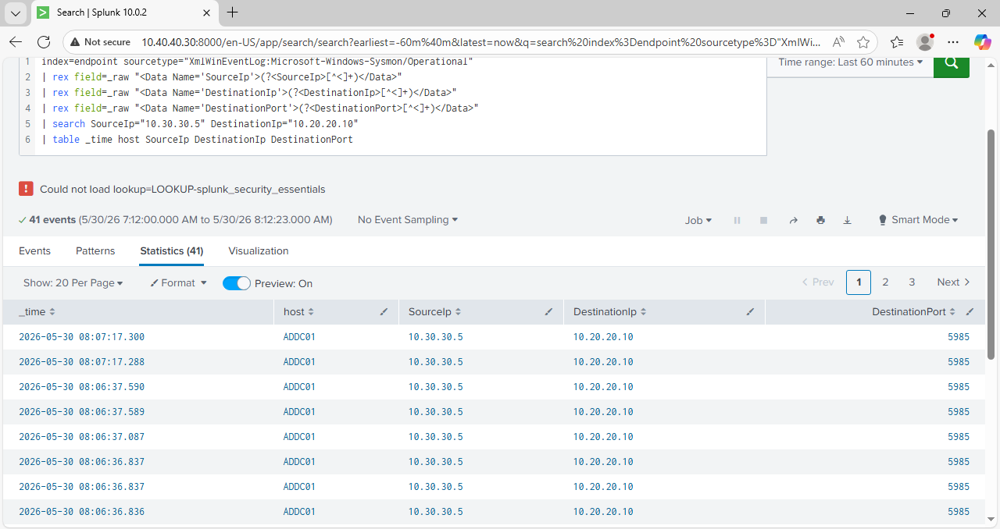This screenshot has height=529, width=1000.
Task: Stop the search job
Action: pos(763,221)
